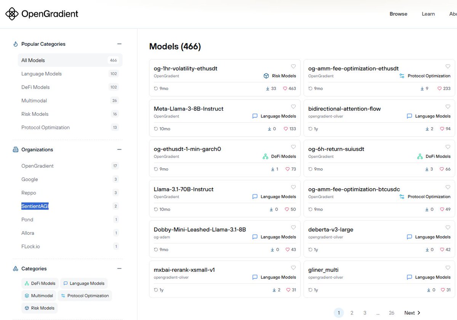Click the Multimodal category tag
The image size is (457, 320).
(x=39, y=296)
